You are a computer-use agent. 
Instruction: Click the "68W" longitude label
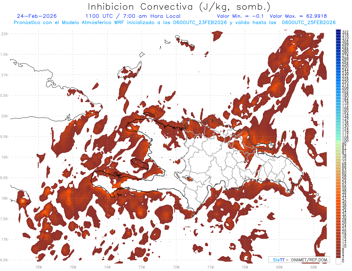313,267
